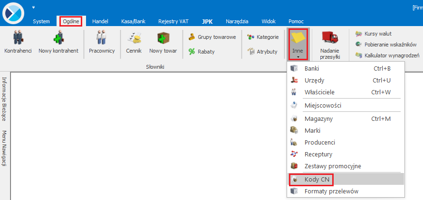Open Kategorie dictionary

pos(263,37)
